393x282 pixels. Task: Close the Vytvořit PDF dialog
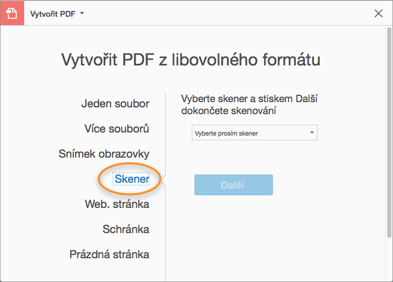(x=378, y=14)
